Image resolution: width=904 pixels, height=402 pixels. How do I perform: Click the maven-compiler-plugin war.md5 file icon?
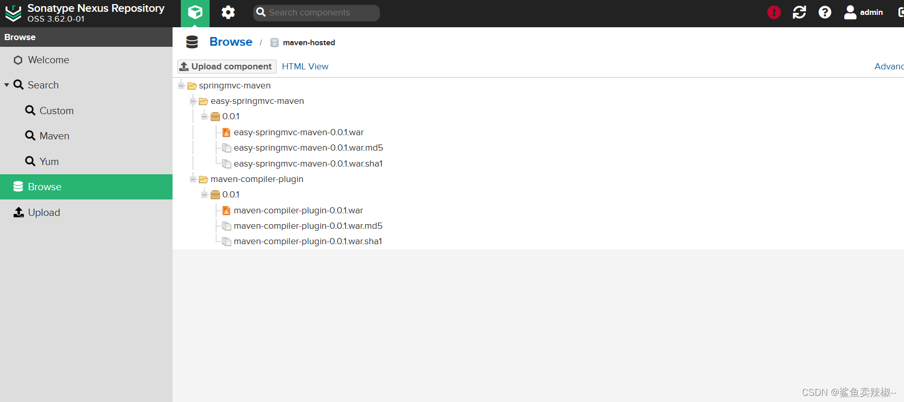[x=226, y=226]
